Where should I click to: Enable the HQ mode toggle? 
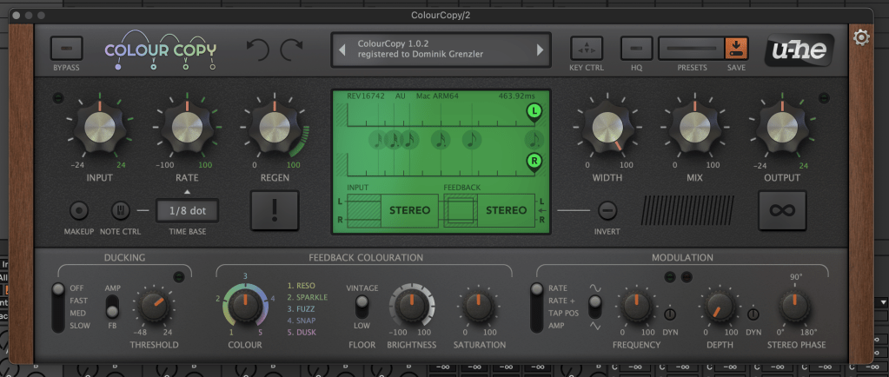point(636,48)
